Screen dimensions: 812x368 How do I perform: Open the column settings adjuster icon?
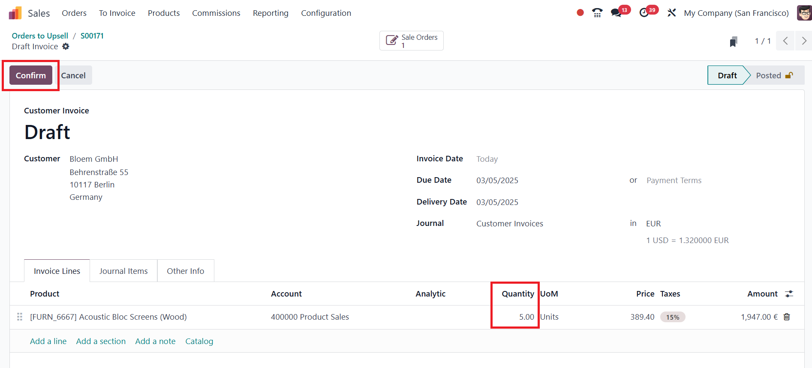point(789,294)
